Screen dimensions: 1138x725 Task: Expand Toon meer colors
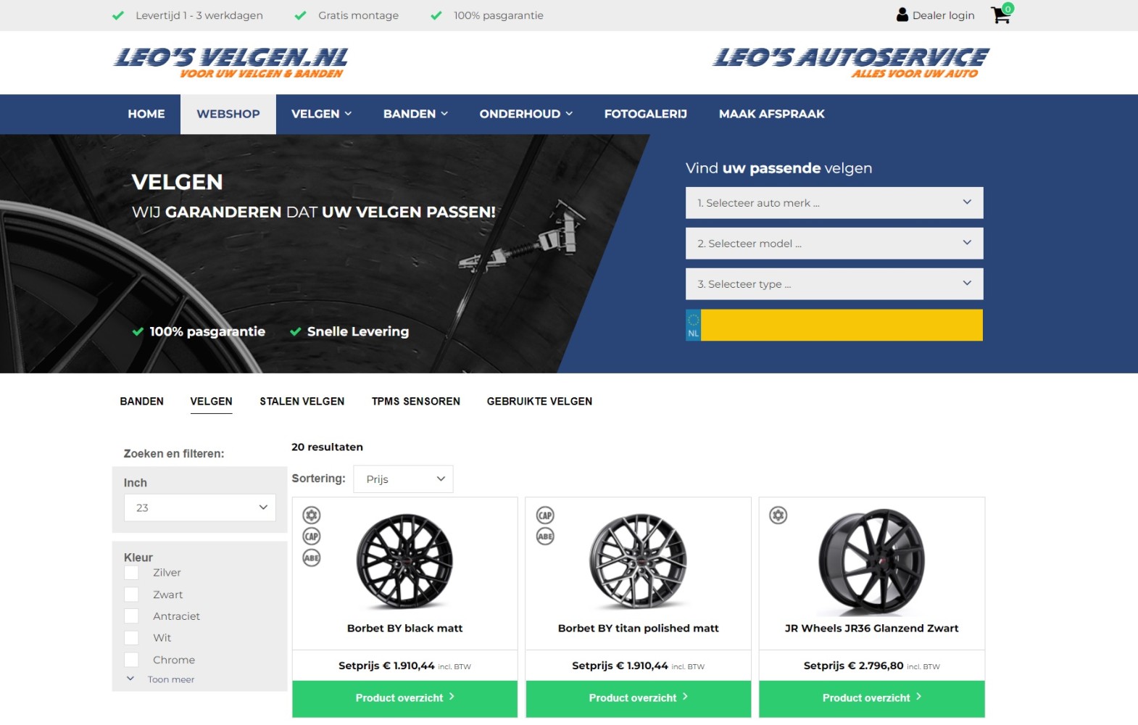point(161,679)
